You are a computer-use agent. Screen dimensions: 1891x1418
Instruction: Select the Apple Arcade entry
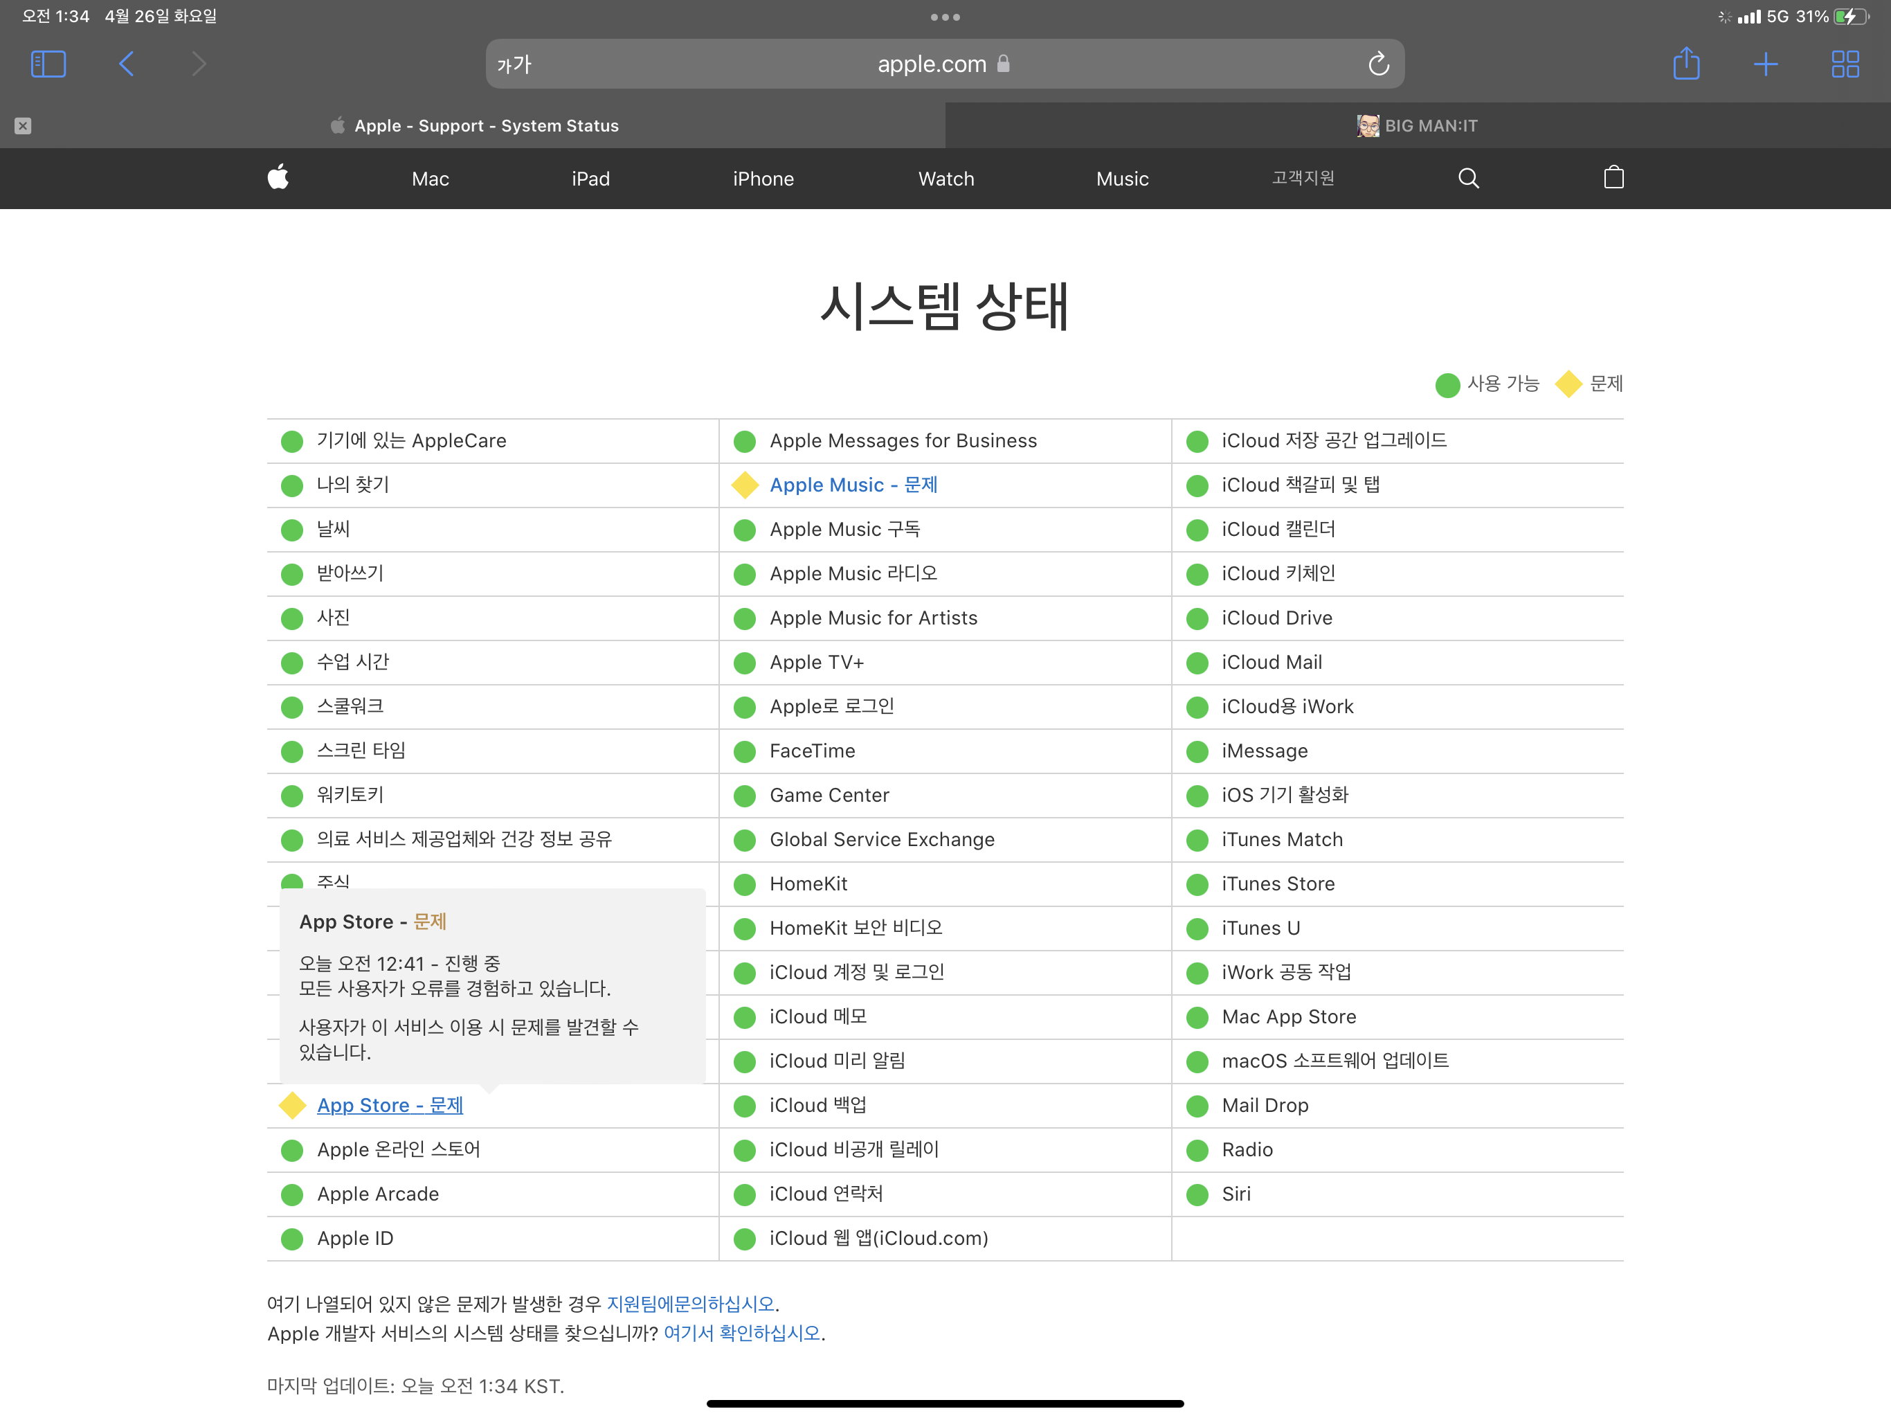[x=492, y=1194]
